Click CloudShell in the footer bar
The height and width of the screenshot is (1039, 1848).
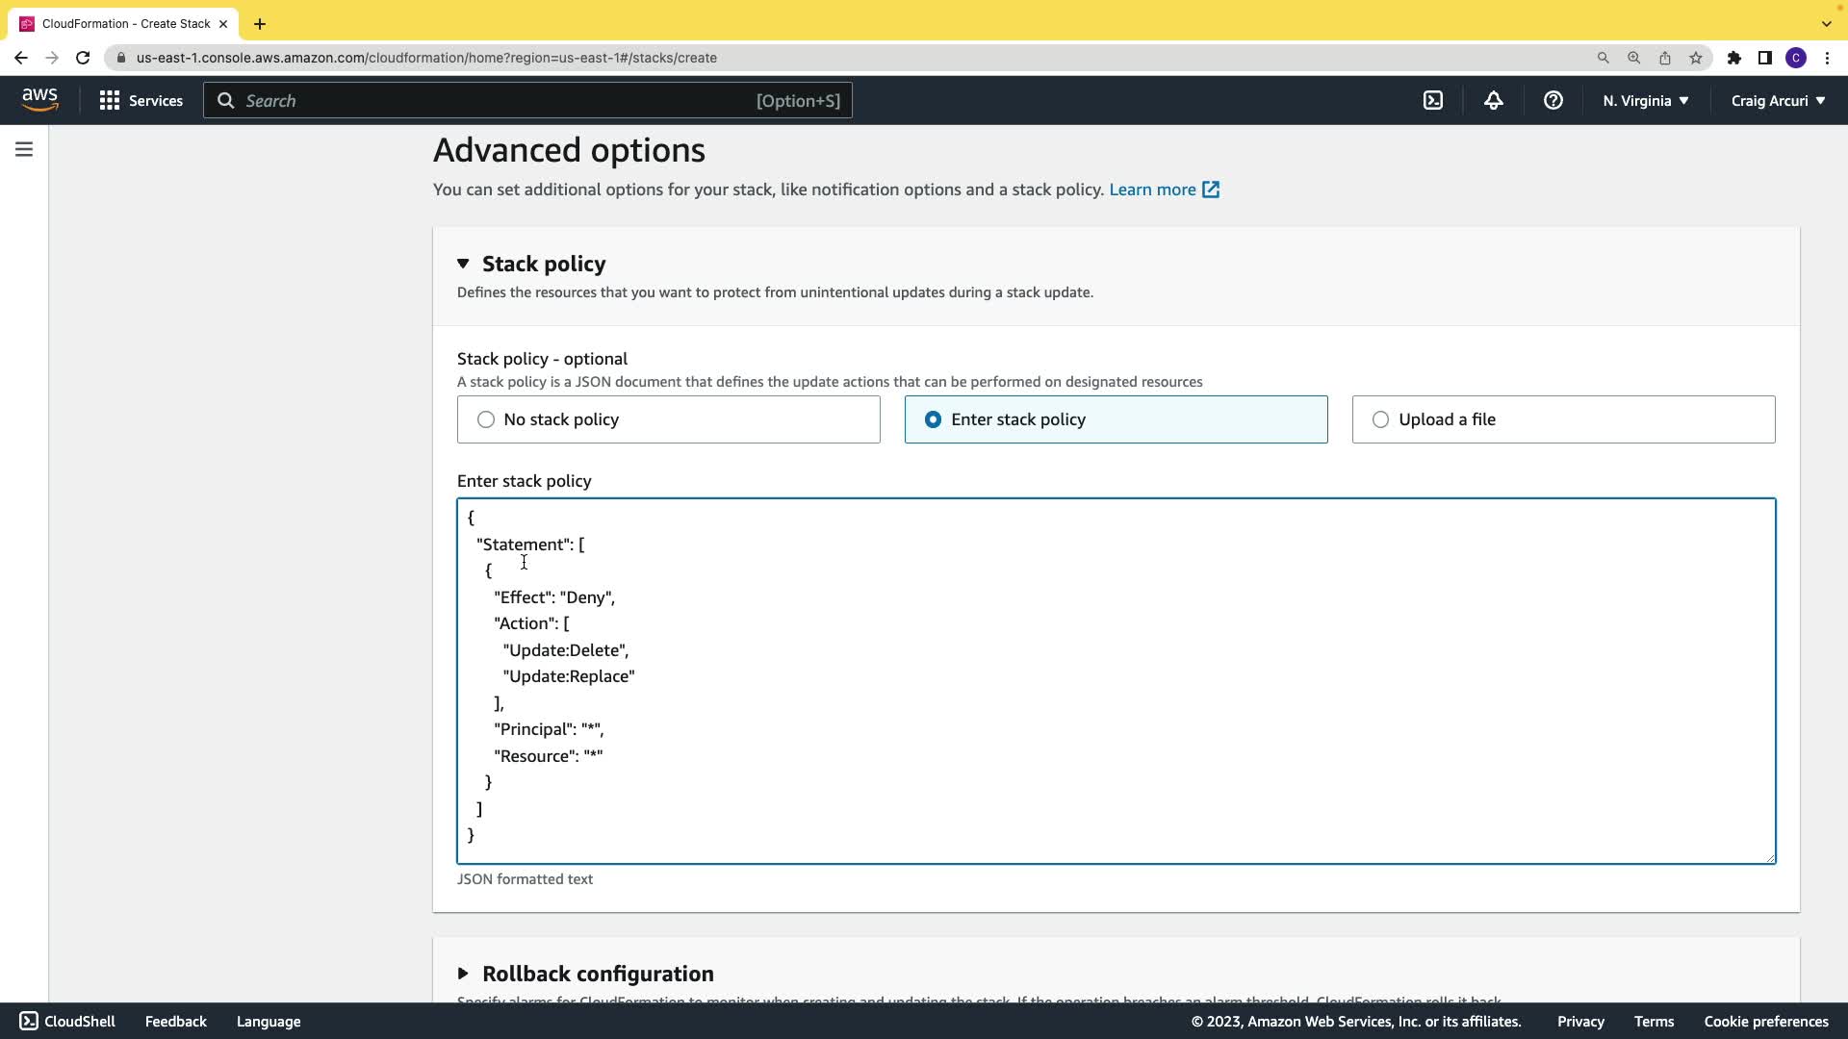point(67,1022)
